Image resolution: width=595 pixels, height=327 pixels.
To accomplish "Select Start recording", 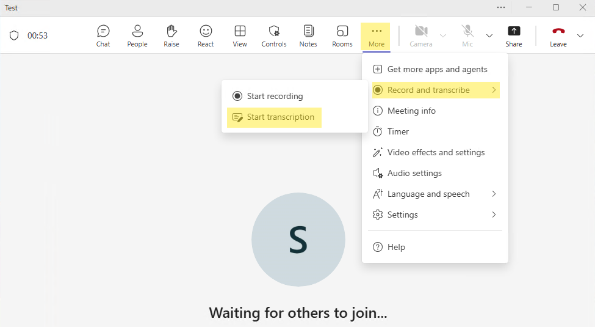I will pos(275,96).
